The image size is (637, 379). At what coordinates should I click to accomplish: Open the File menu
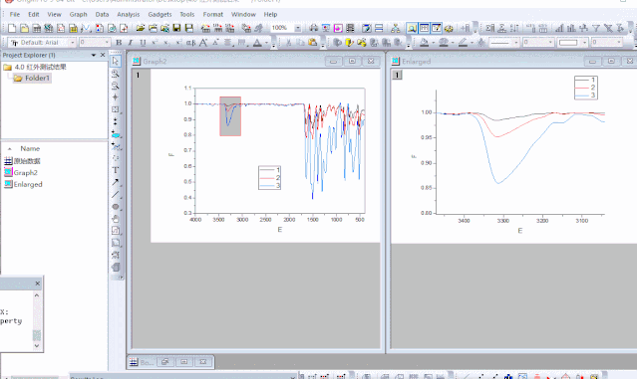point(15,14)
